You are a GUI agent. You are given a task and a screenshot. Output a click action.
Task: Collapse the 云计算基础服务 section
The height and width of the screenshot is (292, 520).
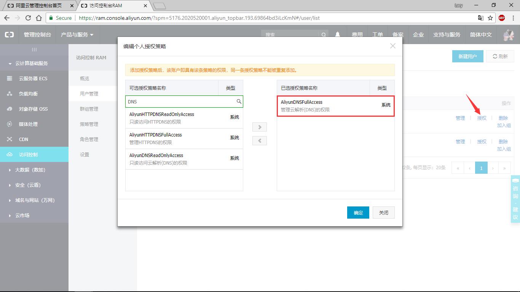coord(34,63)
